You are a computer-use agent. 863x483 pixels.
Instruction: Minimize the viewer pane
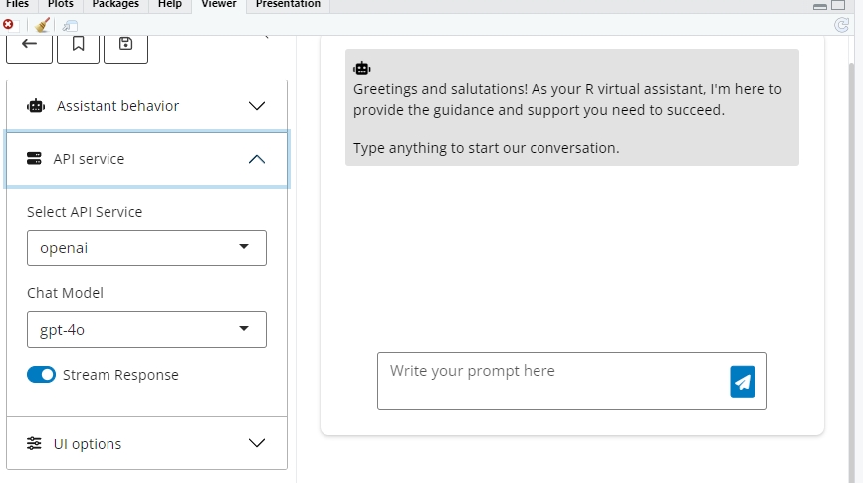pos(820,6)
